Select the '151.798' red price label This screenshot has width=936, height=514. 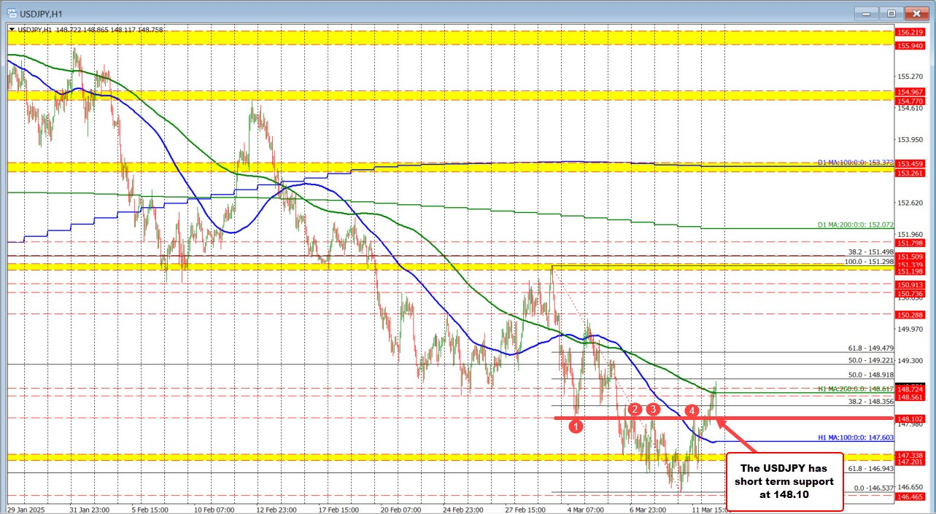pyautogui.click(x=909, y=243)
